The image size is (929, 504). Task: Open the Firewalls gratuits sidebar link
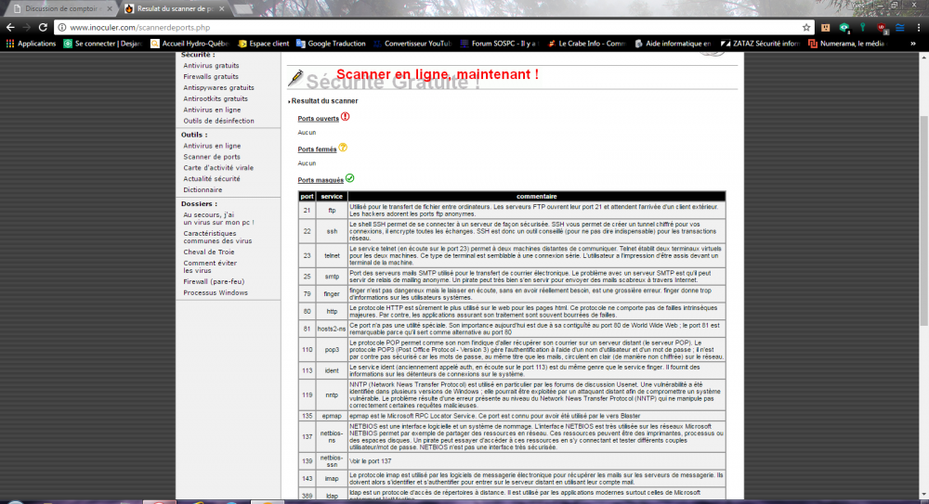[211, 76]
